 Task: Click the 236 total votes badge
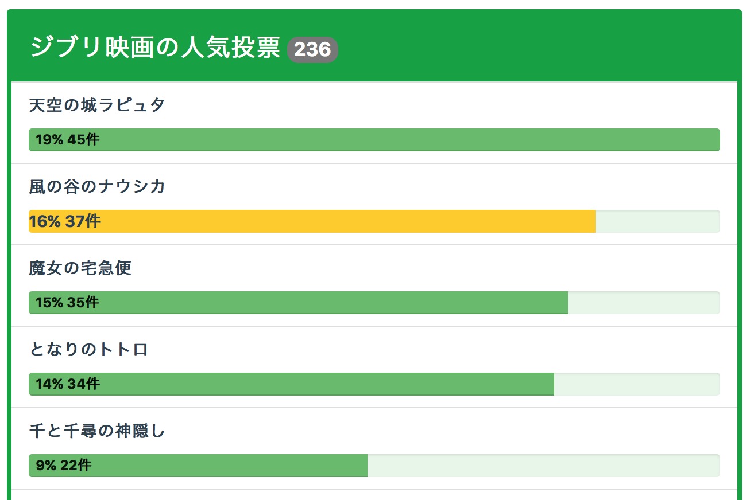point(312,49)
